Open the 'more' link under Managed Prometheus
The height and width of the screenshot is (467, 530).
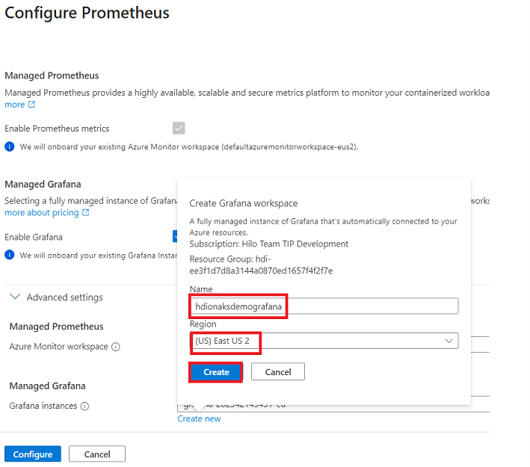[14, 105]
